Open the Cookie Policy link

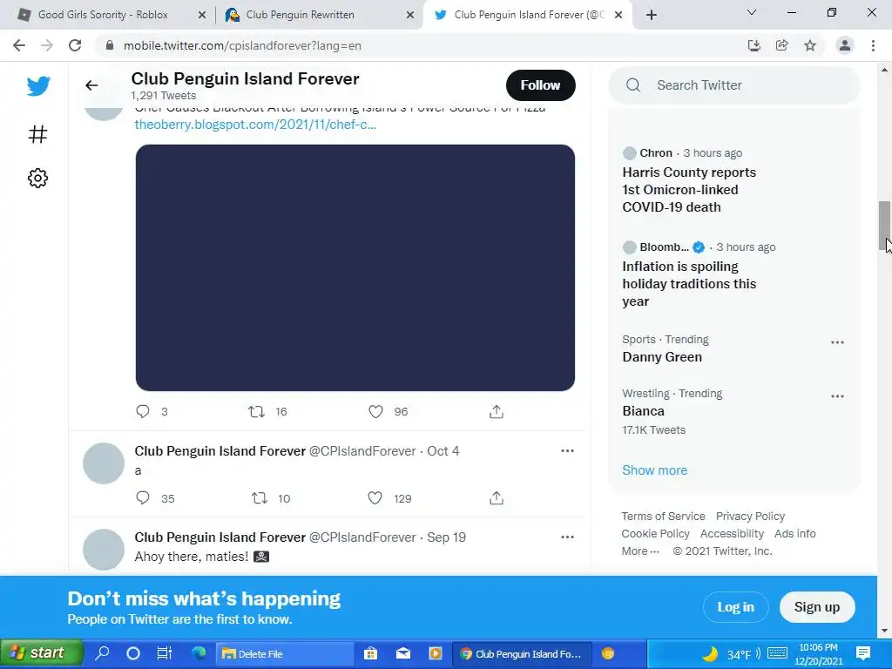[x=655, y=534]
